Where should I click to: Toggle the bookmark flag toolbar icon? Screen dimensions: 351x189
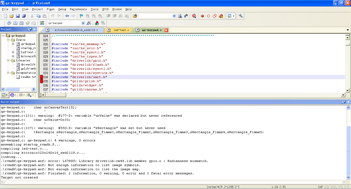pos(81,16)
